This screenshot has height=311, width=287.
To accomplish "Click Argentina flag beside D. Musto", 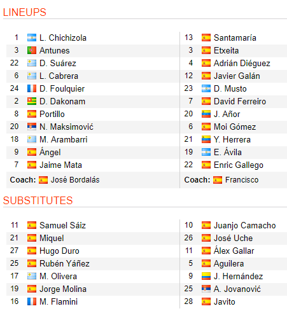I will 206,88.
